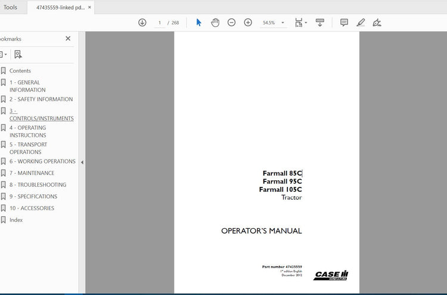447x295 pixels.
Task: Click the bookmark icon beside 7 - MAINTENANCE
Action: [3, 173]
